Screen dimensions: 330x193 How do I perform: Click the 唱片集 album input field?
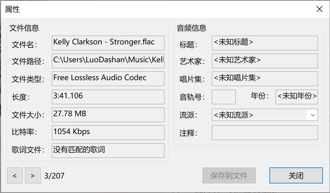[x=265, y=79]
